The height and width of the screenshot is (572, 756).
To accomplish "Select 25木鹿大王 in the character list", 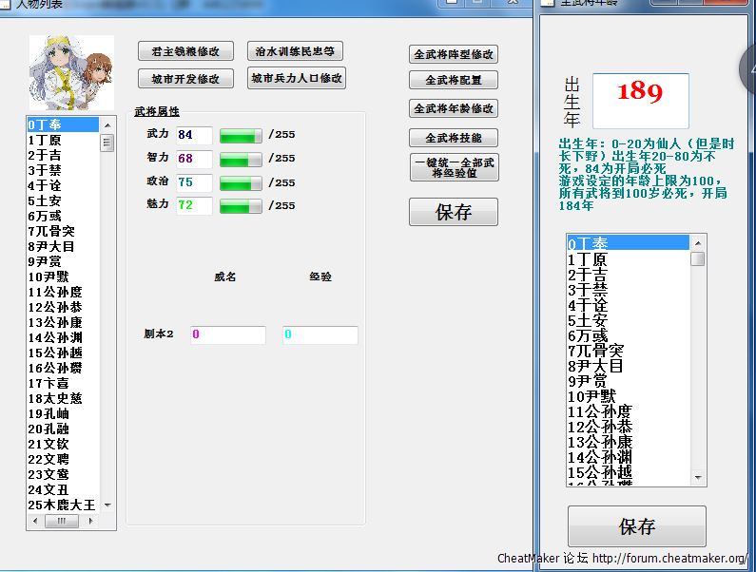I will tap(62, 505).
